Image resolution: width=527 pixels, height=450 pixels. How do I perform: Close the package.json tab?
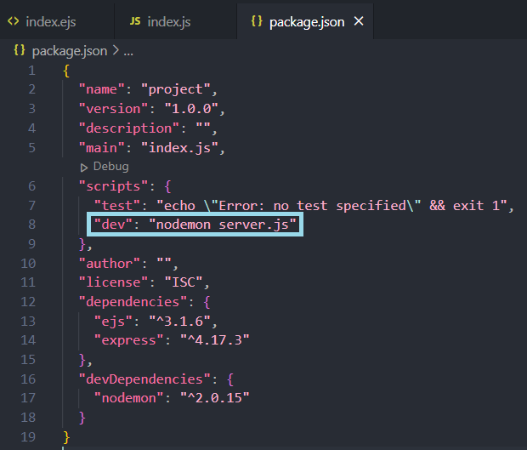tap(359, 21)
